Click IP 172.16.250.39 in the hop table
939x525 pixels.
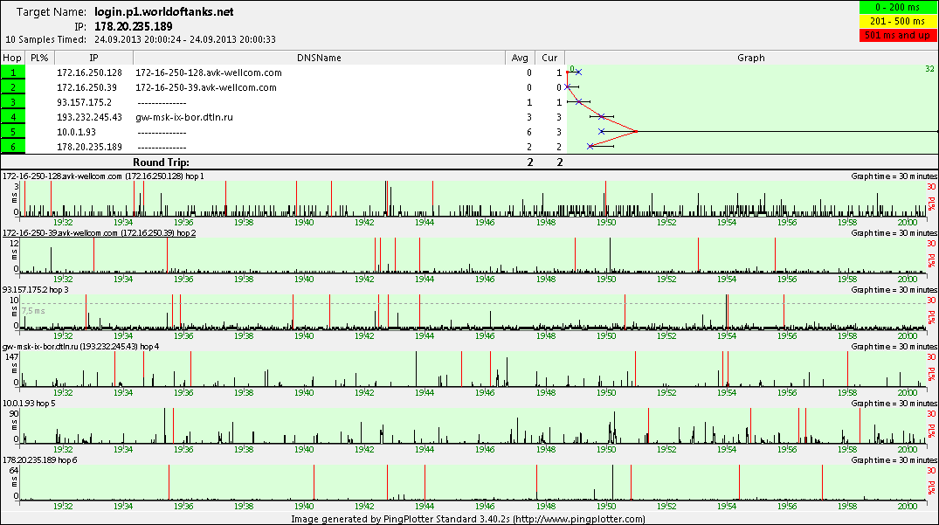86,87
